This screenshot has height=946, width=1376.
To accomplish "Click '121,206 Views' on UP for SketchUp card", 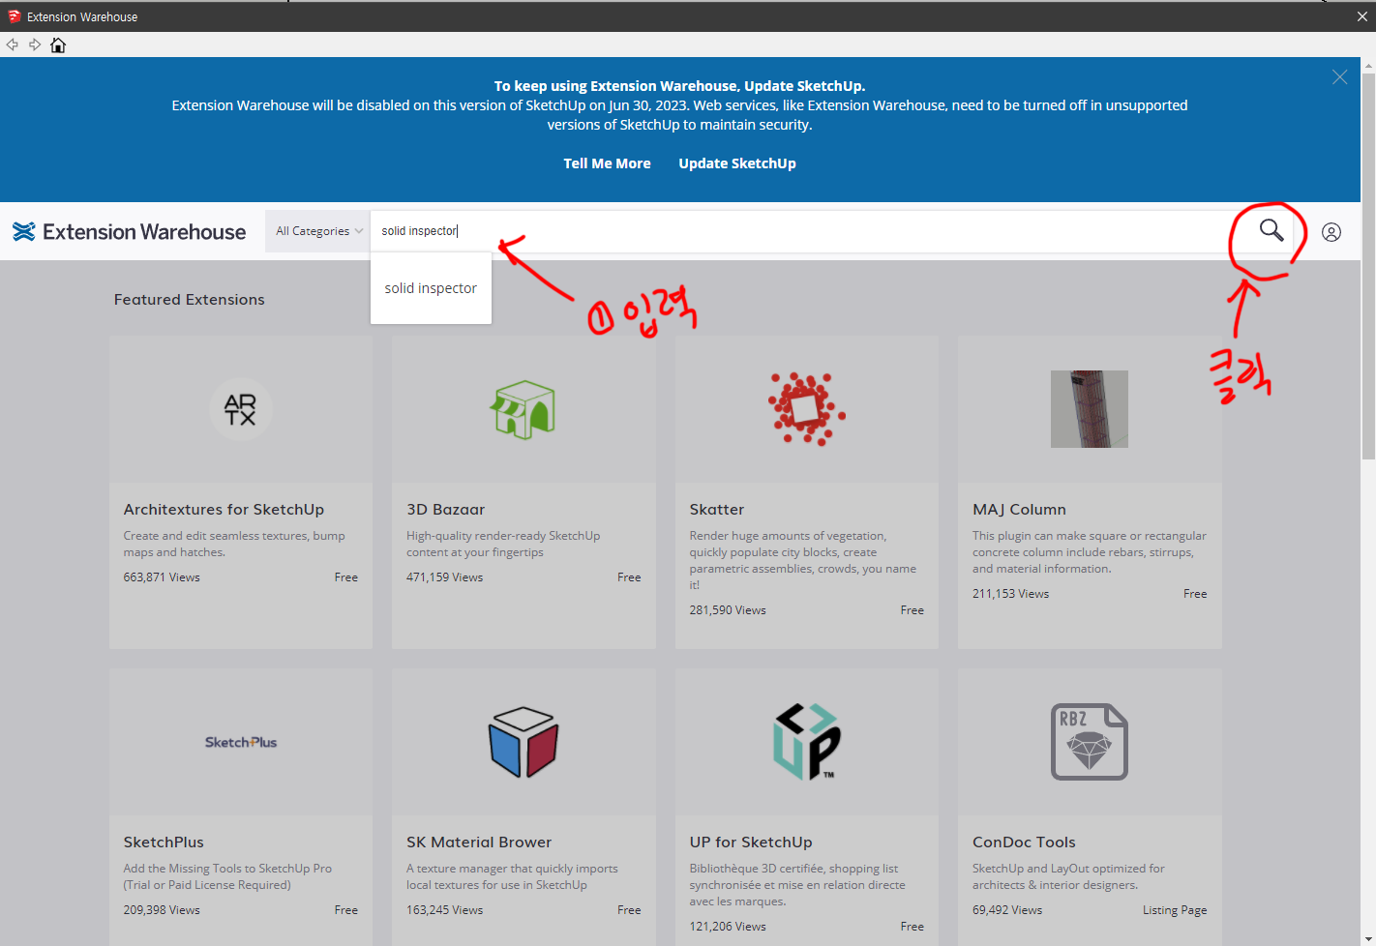I will [728, 927].
